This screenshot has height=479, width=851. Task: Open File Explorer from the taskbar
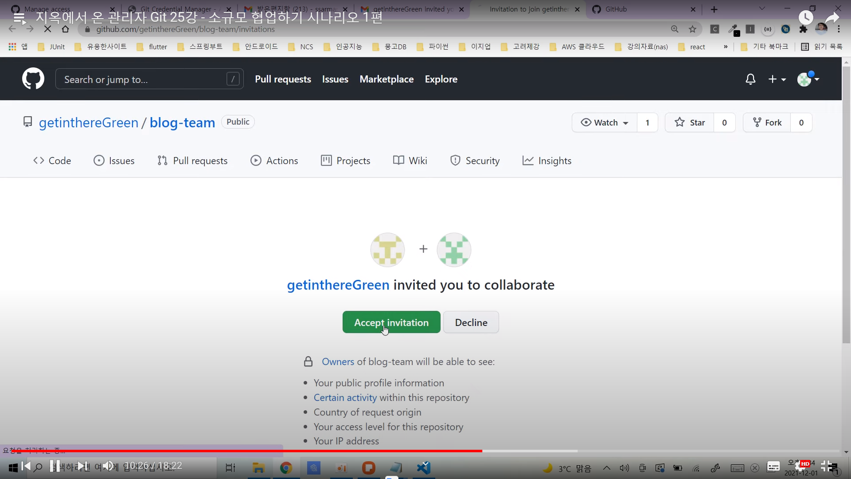click(x=258, y=467)
